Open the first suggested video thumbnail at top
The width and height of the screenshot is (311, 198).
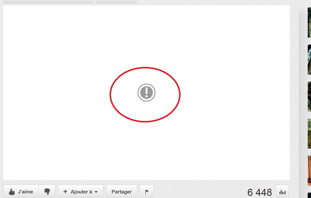(309, 23)
